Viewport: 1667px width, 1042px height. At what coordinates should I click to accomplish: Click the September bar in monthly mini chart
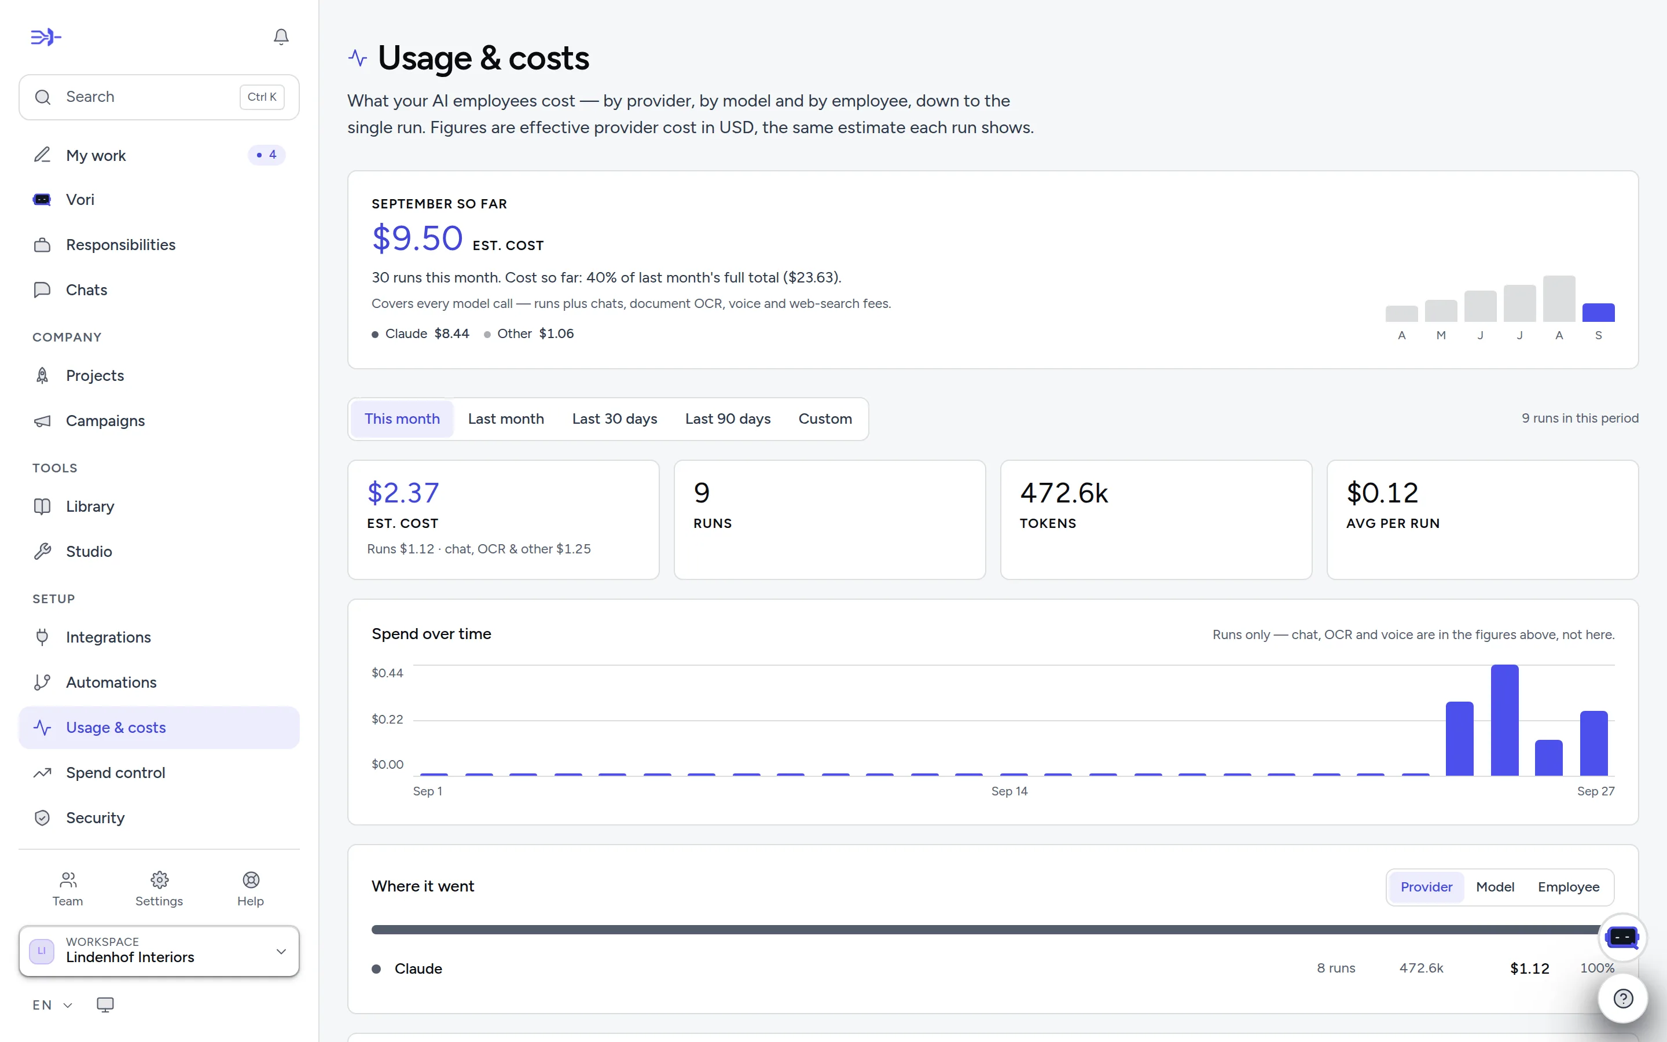(x=1598, y=312)
